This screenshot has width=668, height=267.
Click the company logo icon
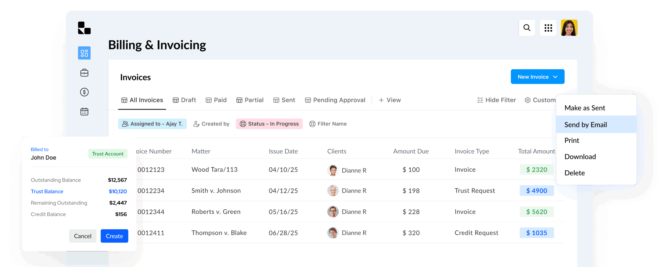(84, 28)
